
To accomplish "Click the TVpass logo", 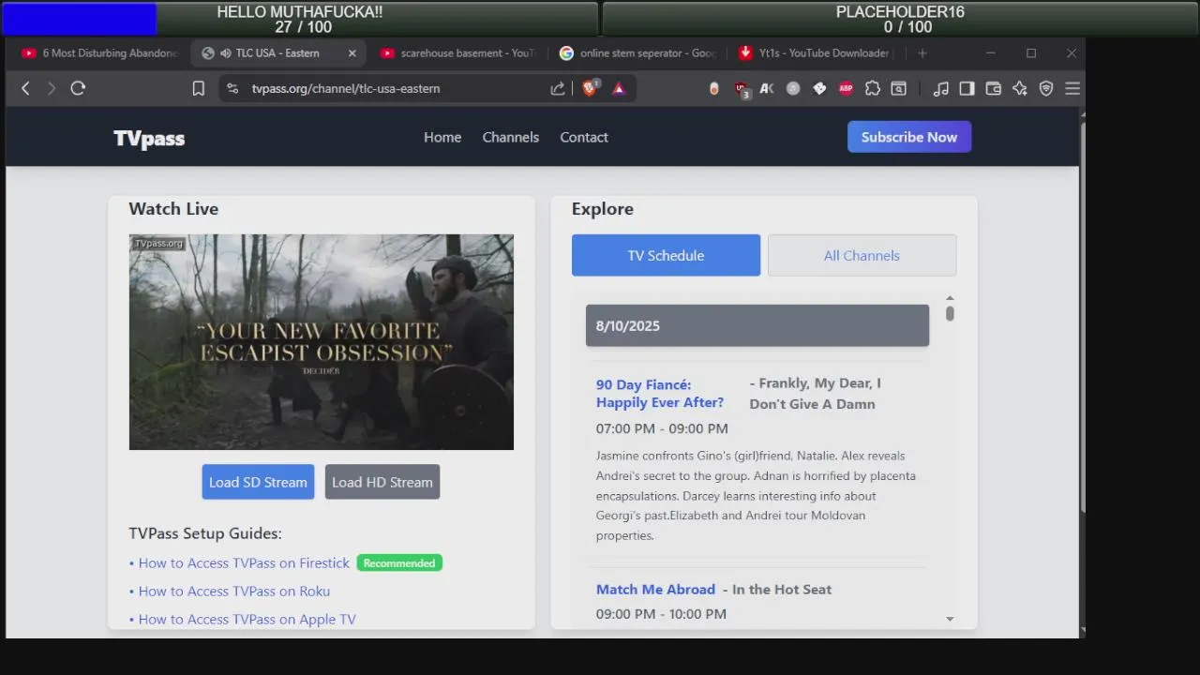I will coord(149,139).
